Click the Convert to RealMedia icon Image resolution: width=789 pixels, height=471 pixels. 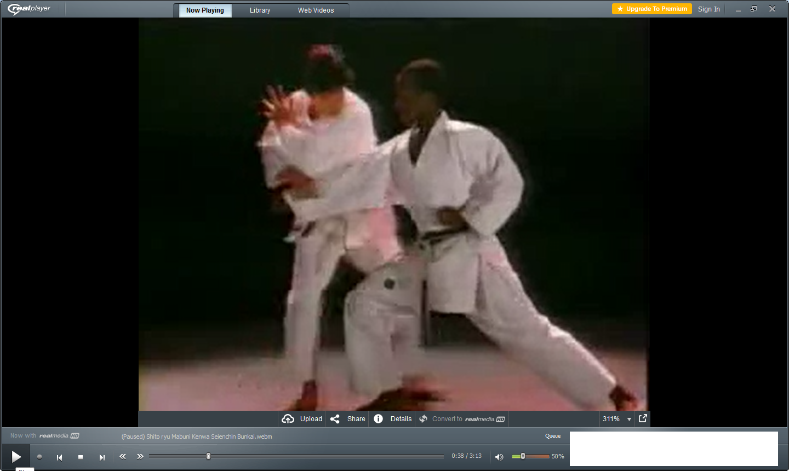423,418
